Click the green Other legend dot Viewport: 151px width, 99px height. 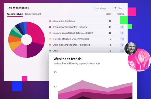(50, 51)
